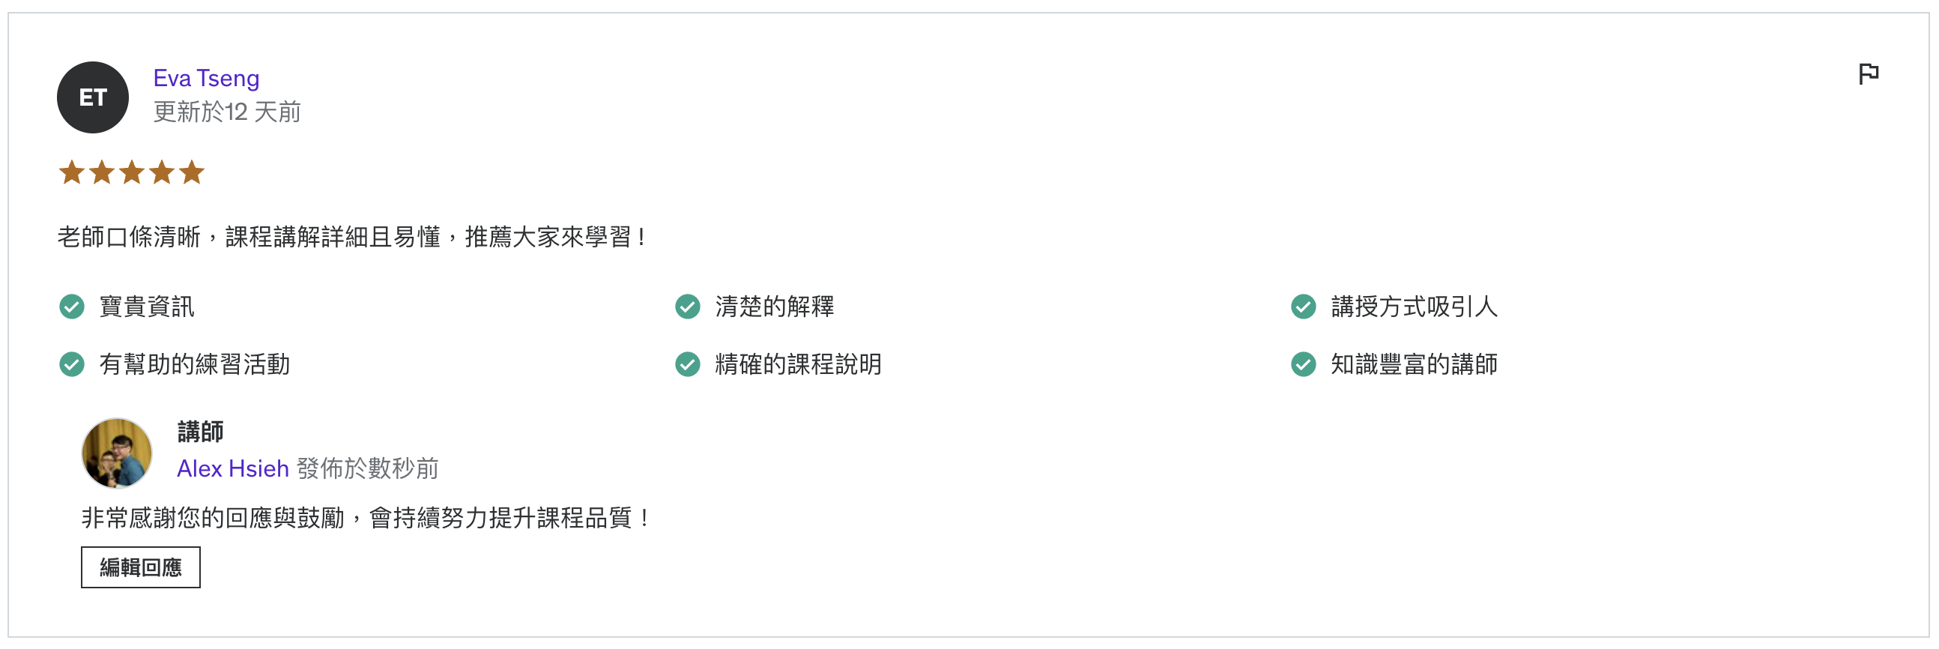Click the instructor profile photo

coord(117,453)
